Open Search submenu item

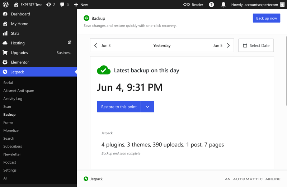[x=9, y=138]
